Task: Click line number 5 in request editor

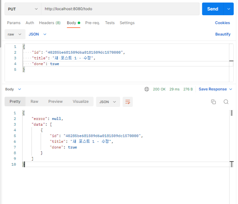Action: (x=15, y=69)
